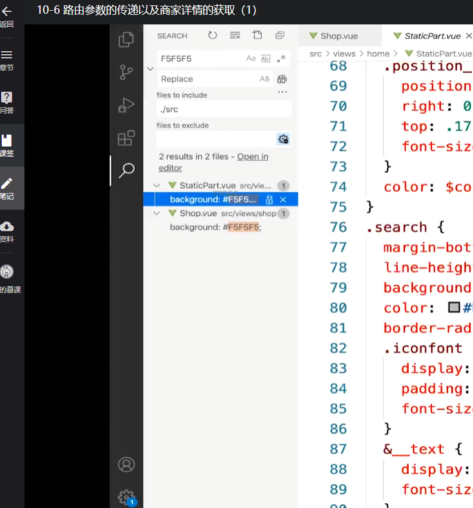This screenshot has height=508, width=473.
Task: Select the Search magnifier in activity bar
Action: coord(126,170)
